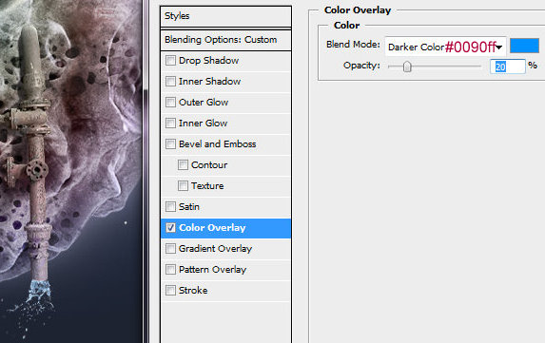Select the Gradient Overlay label
Screen dimensions: 545x343
click(x=215, y=249)
